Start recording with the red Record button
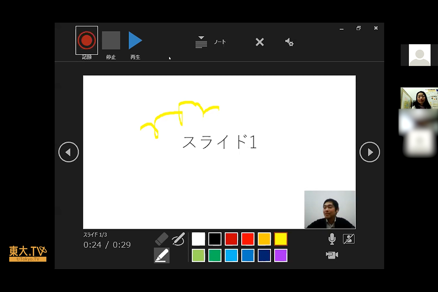 pos(87,40)
